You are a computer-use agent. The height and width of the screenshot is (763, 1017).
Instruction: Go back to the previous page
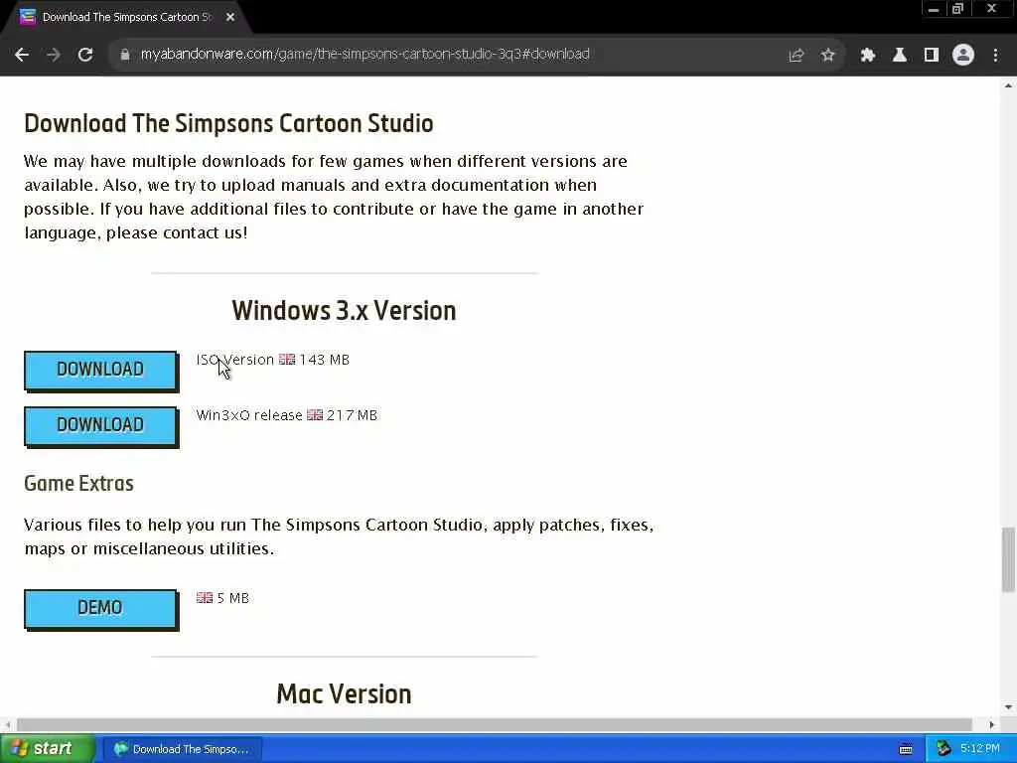[22, 55]
